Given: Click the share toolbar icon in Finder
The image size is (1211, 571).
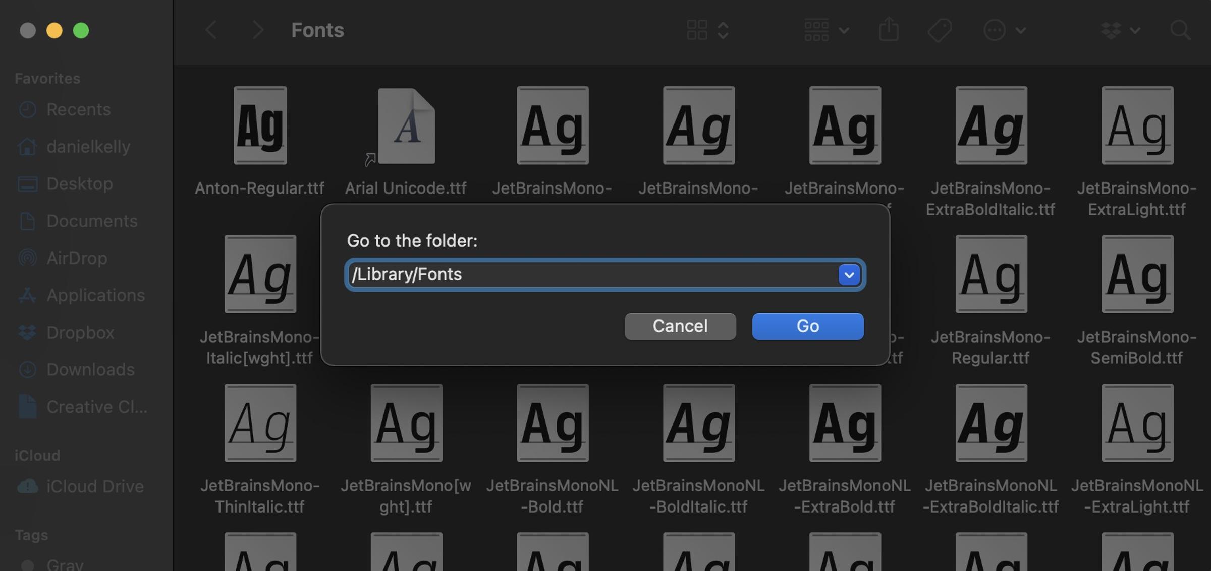Looking at the screenshot, I should pos(889,30).
